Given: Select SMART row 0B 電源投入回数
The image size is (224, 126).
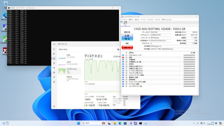Looking at the screenshot, I should point(159,78).
